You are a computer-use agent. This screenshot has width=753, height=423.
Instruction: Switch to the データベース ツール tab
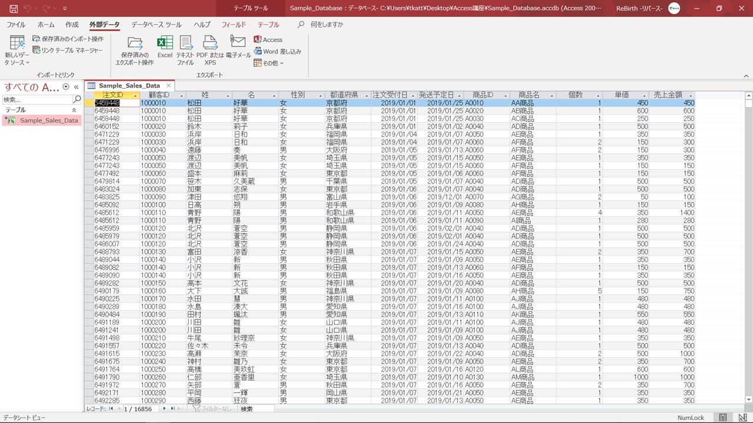pos(156,25)
